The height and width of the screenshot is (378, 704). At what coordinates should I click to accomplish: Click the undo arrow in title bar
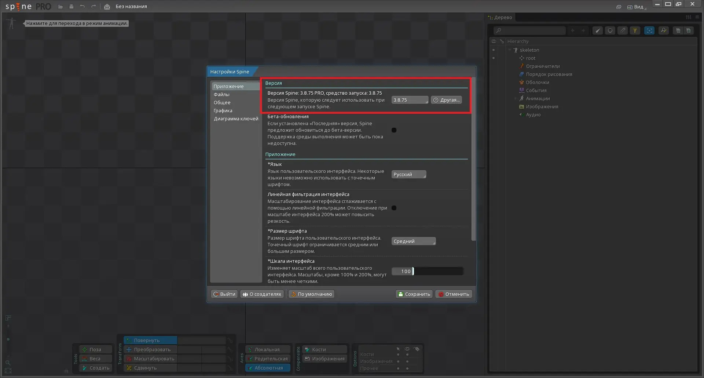82,7
